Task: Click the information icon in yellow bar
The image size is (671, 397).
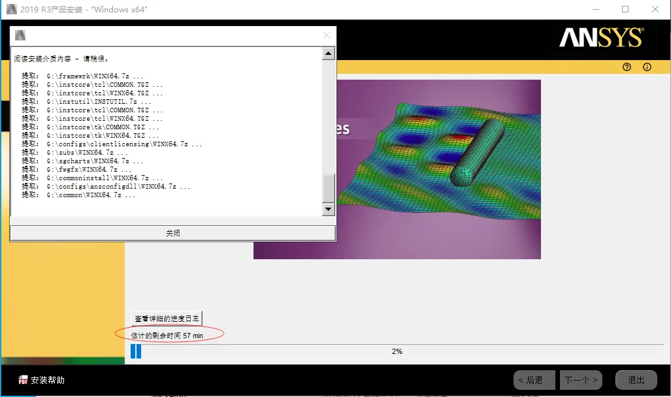Action: point(647,67)
